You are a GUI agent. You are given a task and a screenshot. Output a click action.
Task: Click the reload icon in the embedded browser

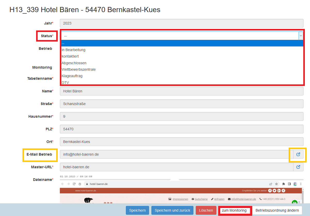[x=74, y=184]
